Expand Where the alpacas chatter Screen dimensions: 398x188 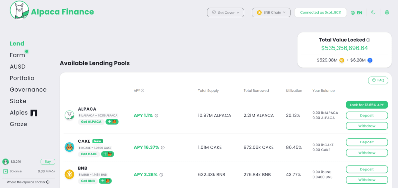pos(28,182)
